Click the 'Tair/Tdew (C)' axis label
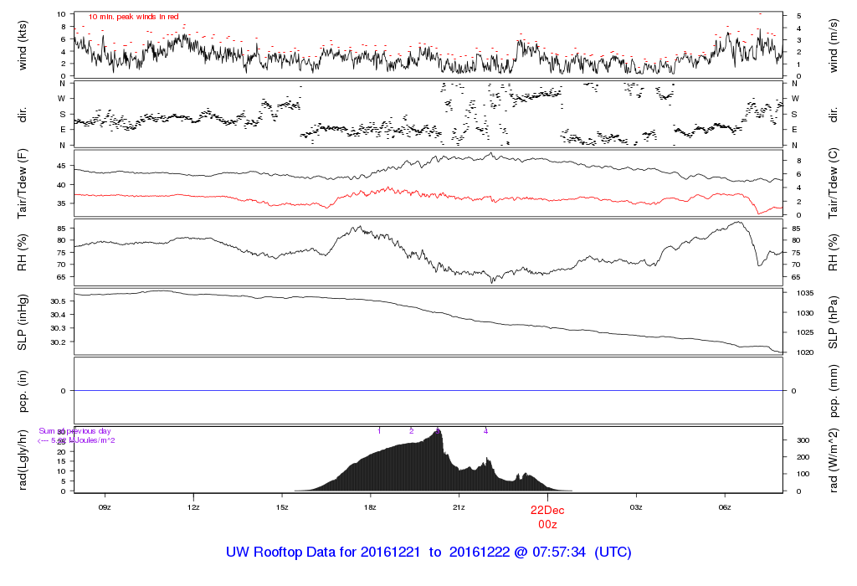The width and height of the screenshot is (857, 586). coord(833,183)
